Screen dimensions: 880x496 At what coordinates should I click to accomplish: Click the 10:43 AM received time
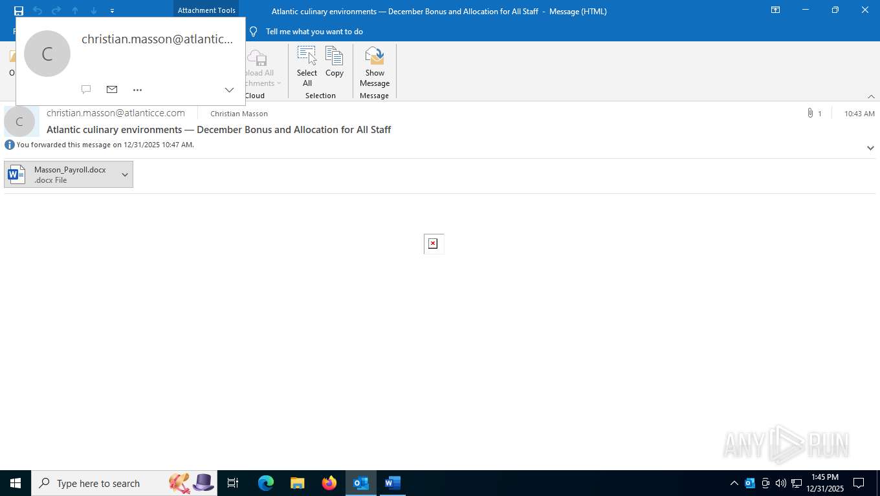[859, 114]
